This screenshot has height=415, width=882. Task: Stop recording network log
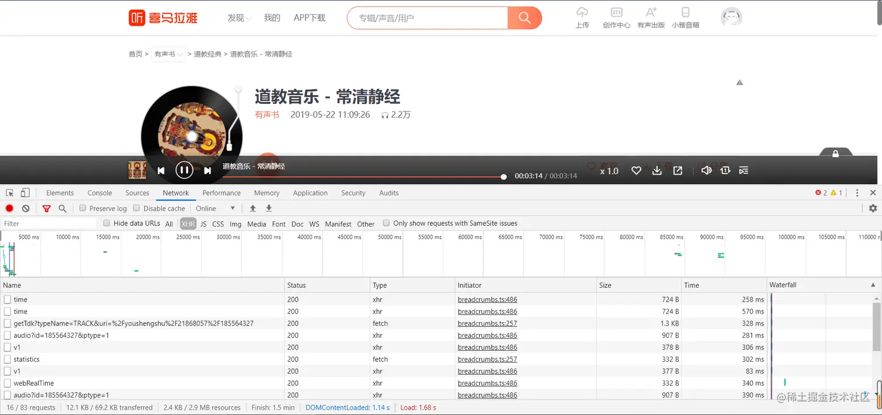click(9, 208)
